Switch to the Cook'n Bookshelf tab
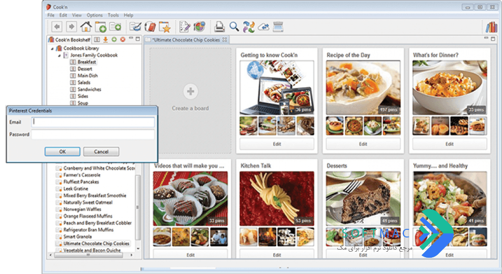 (69, 40)
